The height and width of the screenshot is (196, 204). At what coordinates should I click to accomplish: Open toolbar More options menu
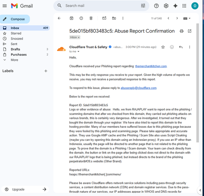click(x=123, y=18)
